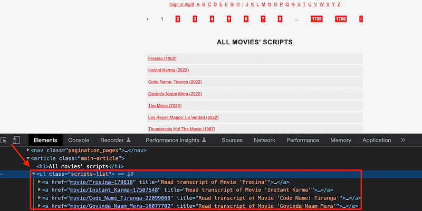The width and height of the screenshot is (422, 211).
Task: Go to pagination page 6
Action: click(246, 19)
